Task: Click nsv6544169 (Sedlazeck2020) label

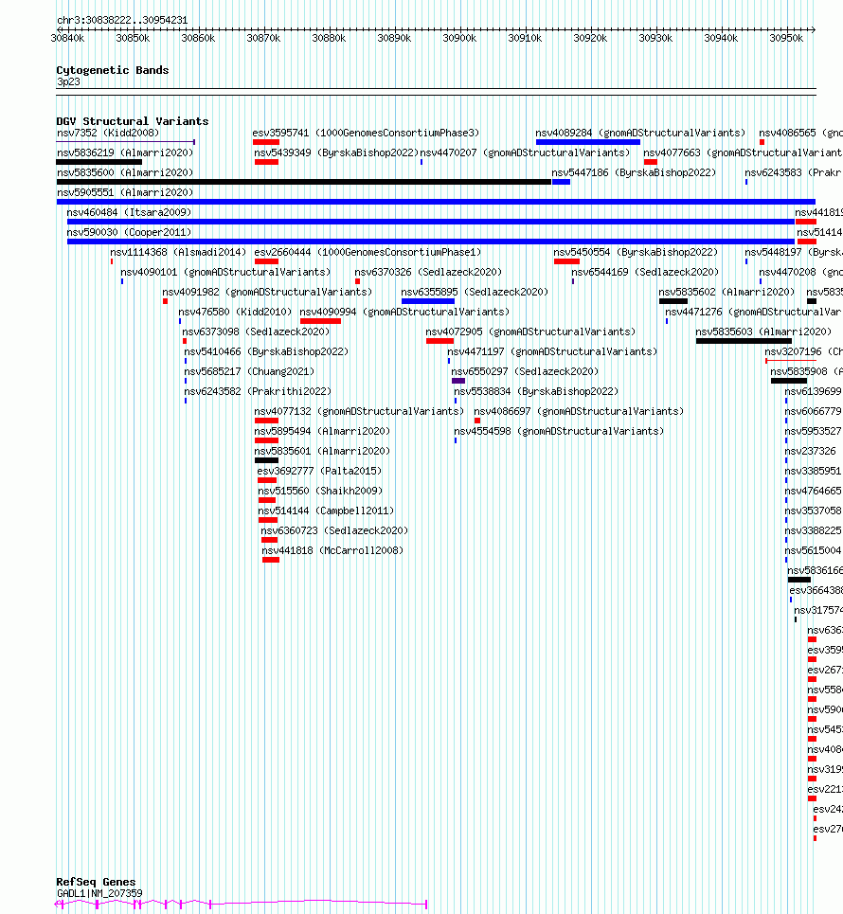Action: coord(645,272)
